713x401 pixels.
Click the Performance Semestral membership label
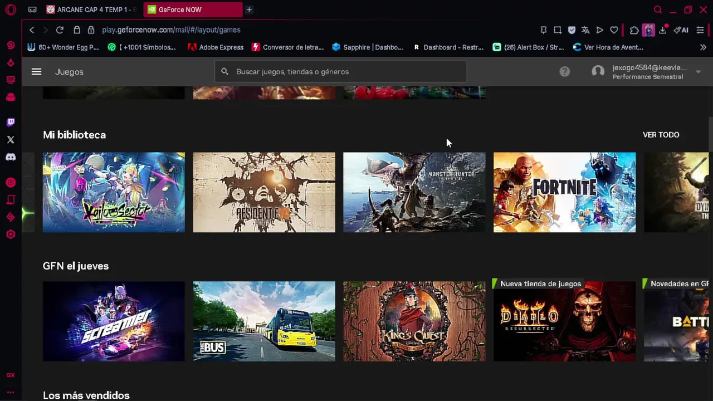pos(648,77)
